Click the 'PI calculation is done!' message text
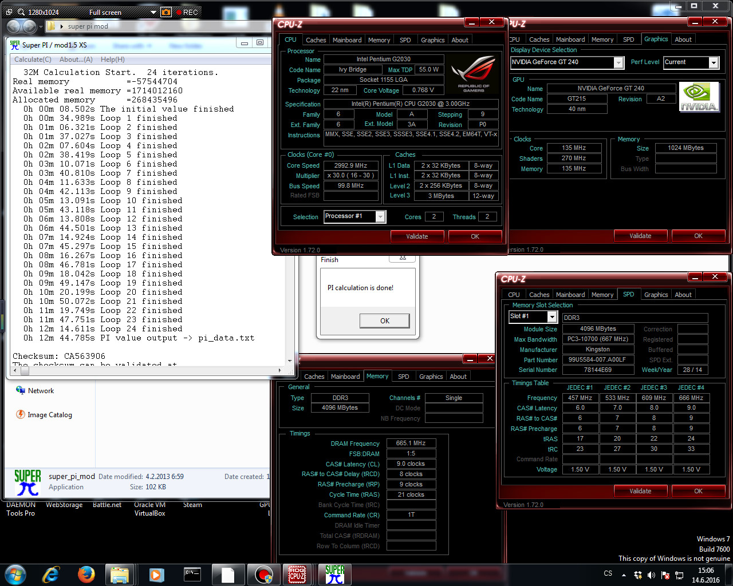This screenshot has height=586, width=733. click(x=360, y=288)
